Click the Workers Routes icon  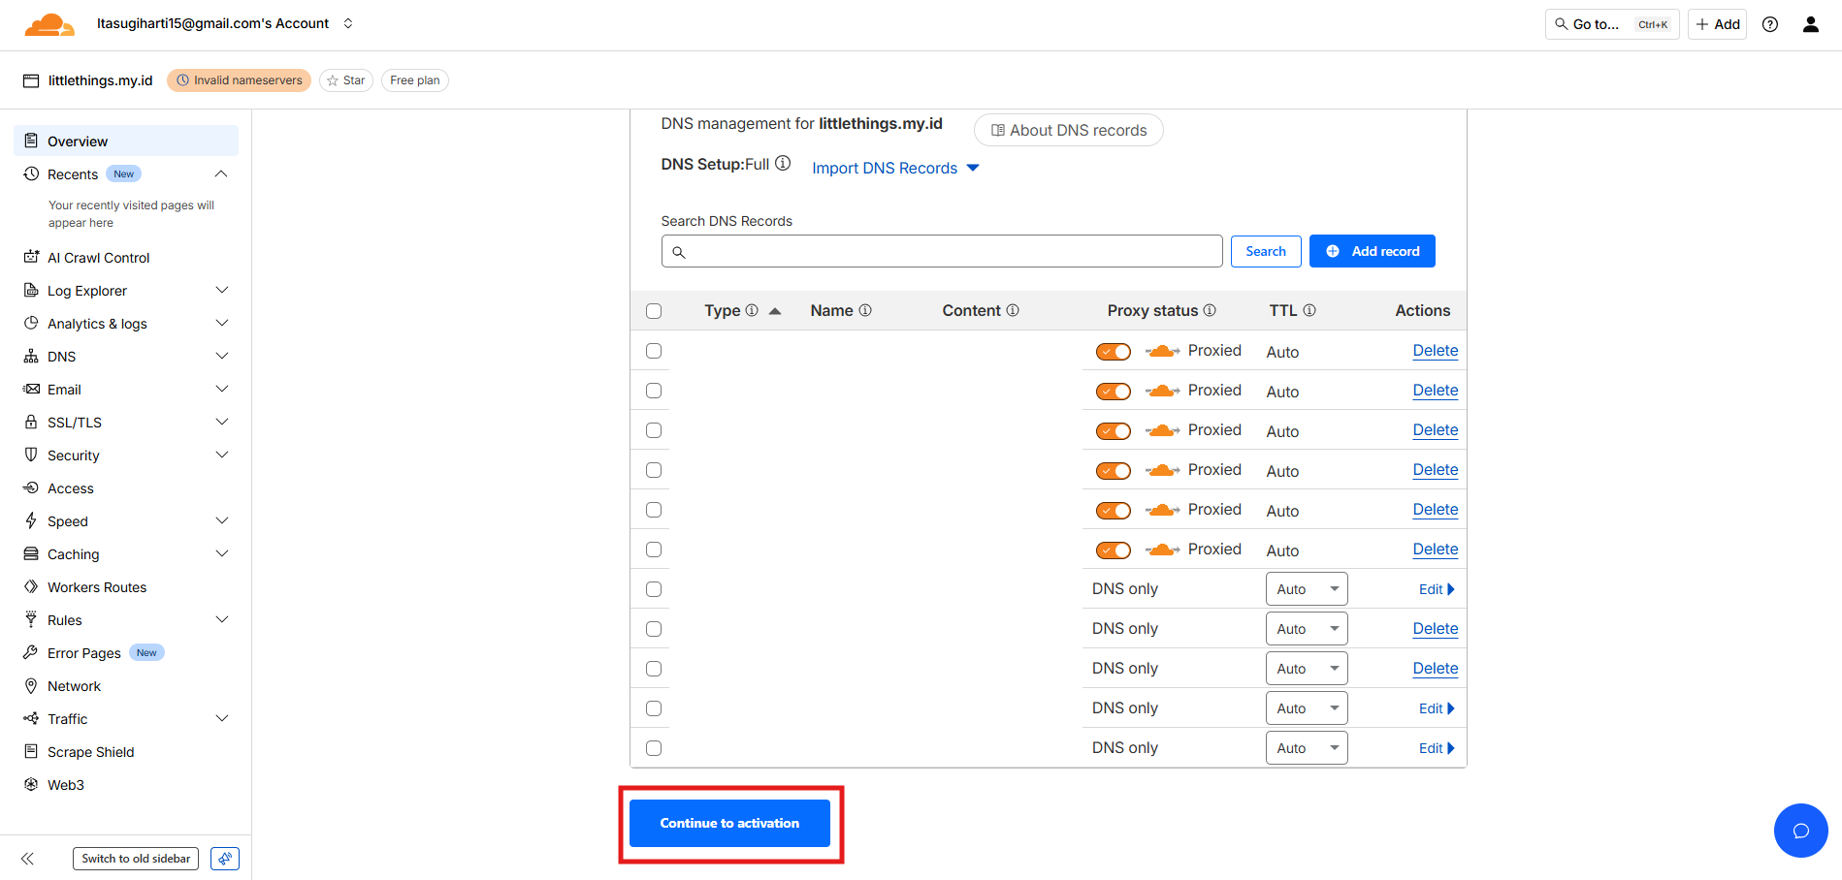(31, 586)
